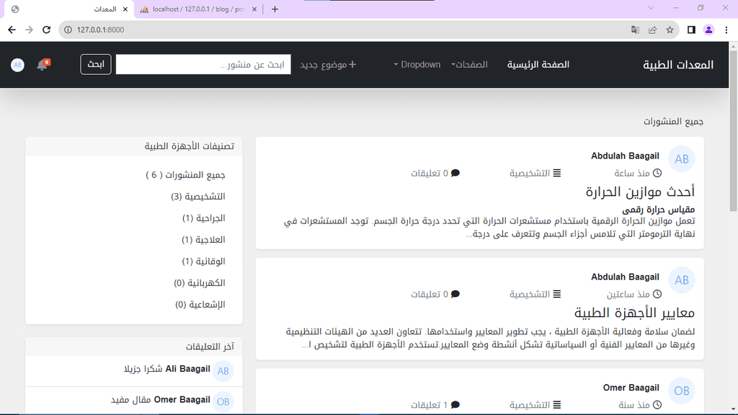The width and height of the screenshot is (738, 415).
Task: Open the AB user avatar in navbar
Action: click(17, 65)
